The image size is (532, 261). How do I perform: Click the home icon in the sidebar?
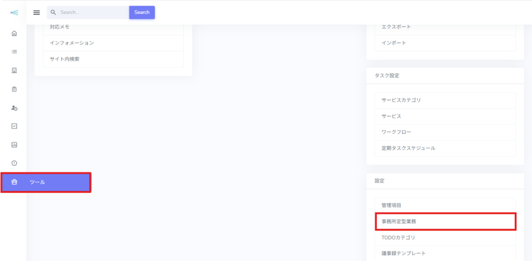[x=14, y=34]
